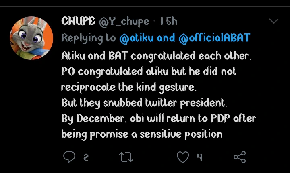The height and width of the screenshot is (173, 290).
Task: Click the "Replying to" label text
Action: 89,38
